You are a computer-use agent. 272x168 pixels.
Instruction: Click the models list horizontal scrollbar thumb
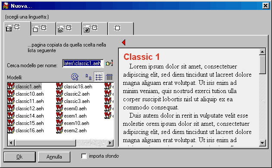click(x=45, y=143)
